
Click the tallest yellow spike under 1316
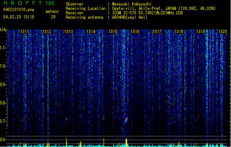[x=126, y=143]
